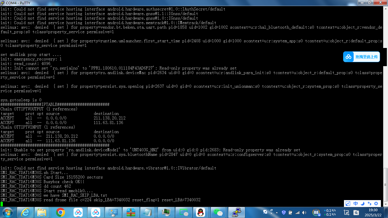Viewport: 388px width, 218px height.
Task: Click the 88 memory usage ball
Action: pyautogui.click(x=316, y=212)
